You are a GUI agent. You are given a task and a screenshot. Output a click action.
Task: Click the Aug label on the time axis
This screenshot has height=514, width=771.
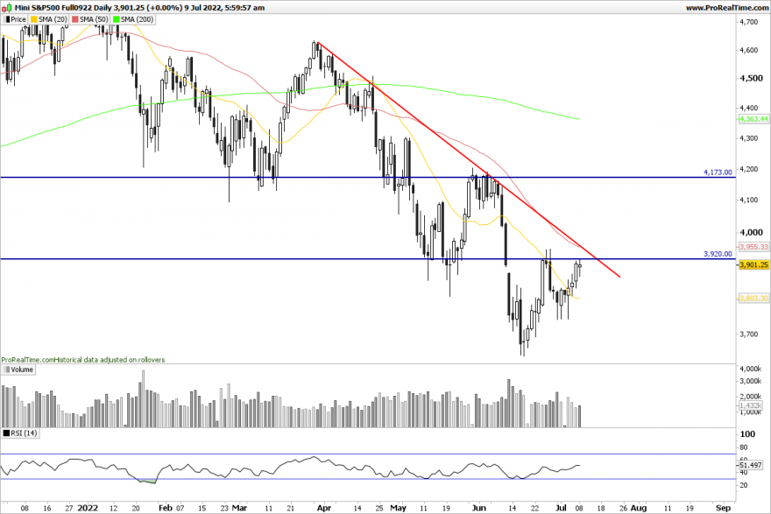tap(638, 508)
